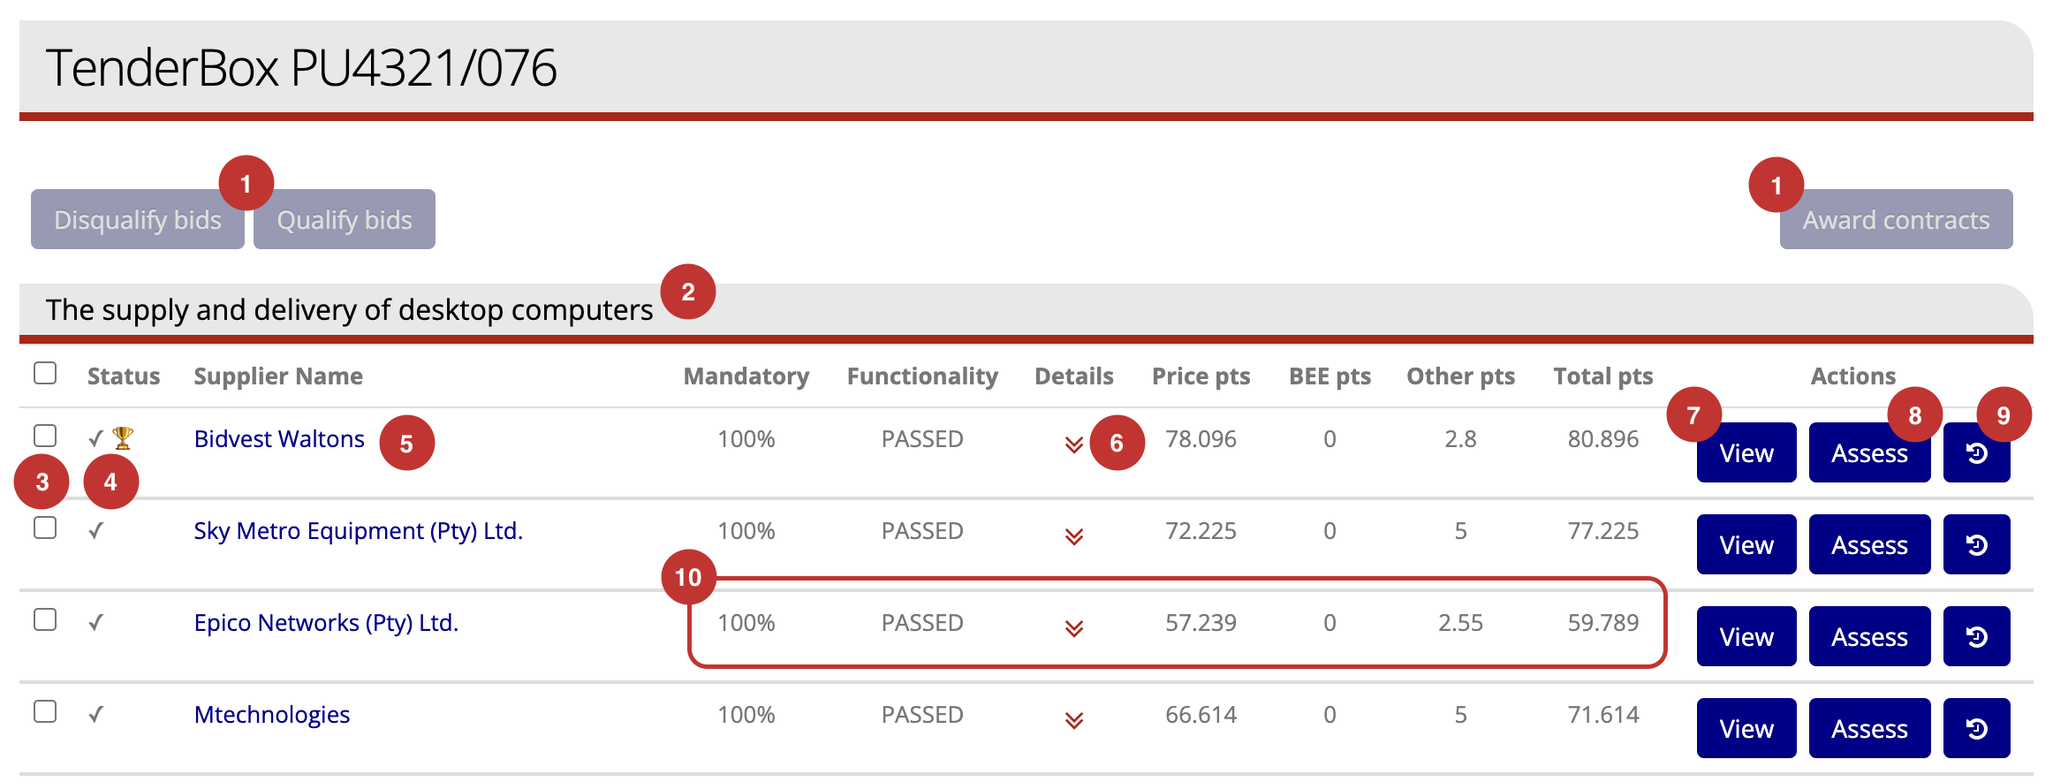
Task: Open the Sky Metro Equipment (Pty) Ltd. link
Action: pos(358,531)
